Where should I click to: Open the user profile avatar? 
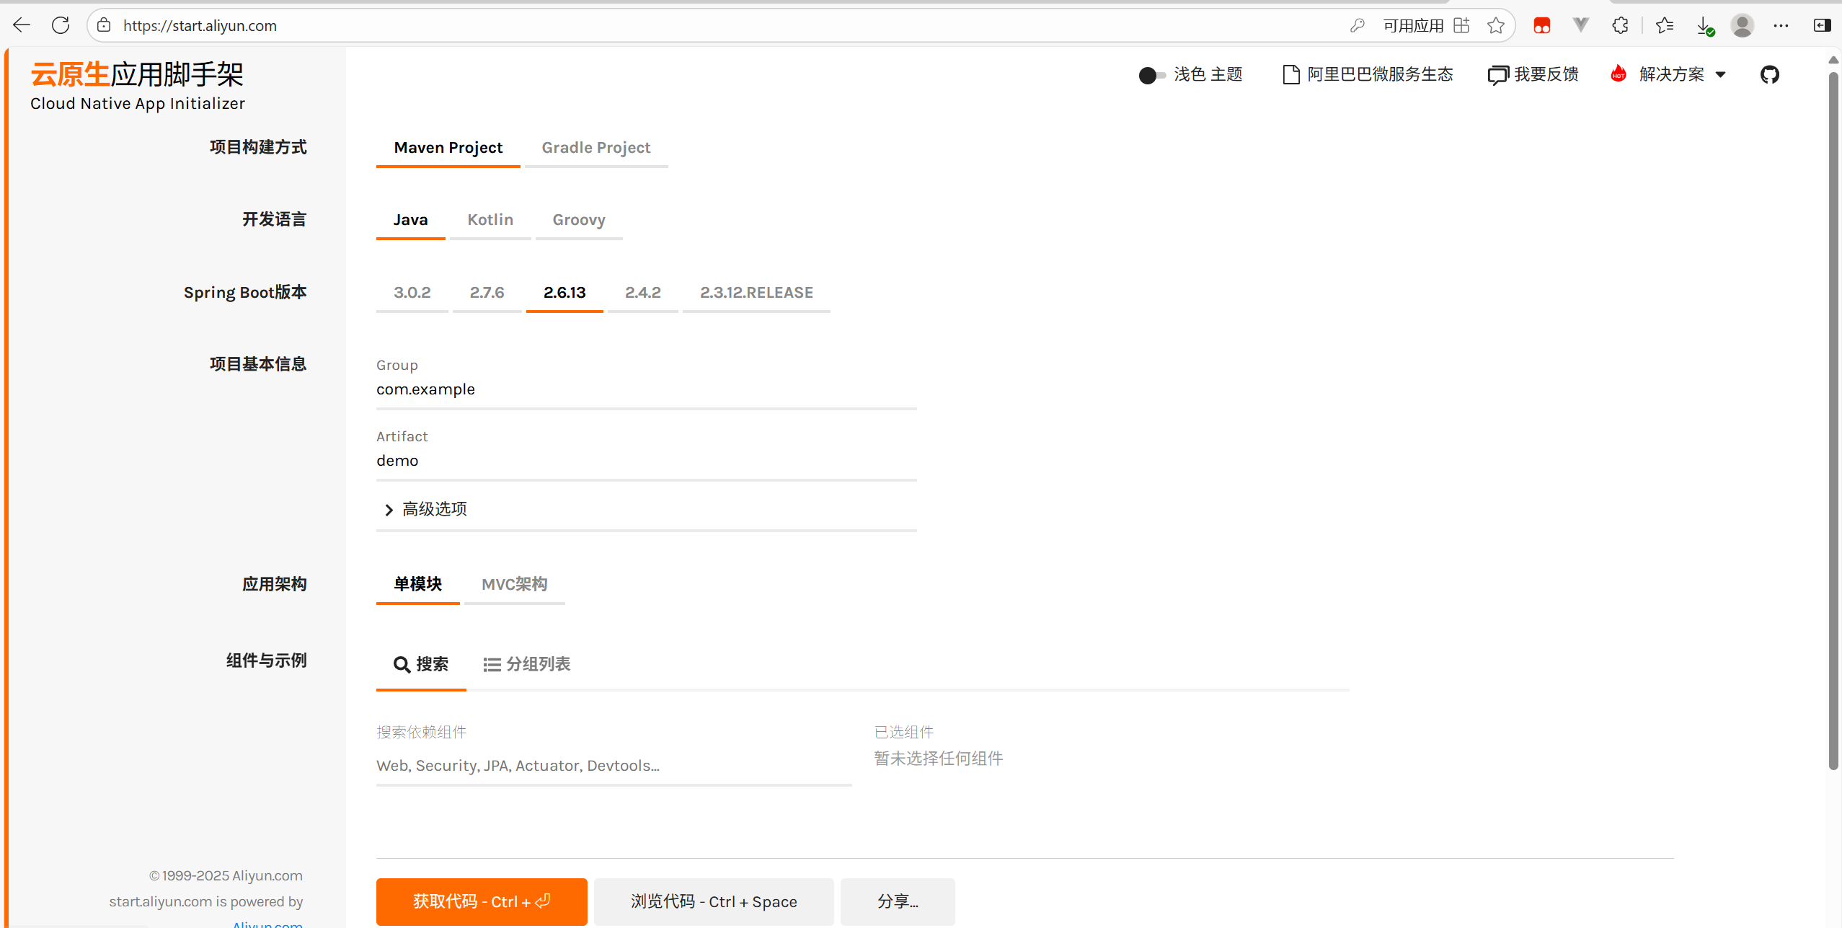[1743, 25]
